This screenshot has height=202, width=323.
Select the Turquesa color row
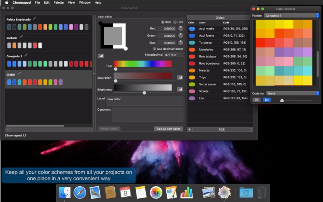pos(220,43)
